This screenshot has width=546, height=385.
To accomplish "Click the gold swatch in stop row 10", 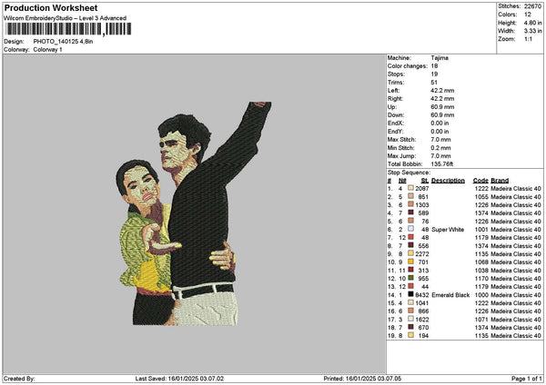I will coord(411,262).
